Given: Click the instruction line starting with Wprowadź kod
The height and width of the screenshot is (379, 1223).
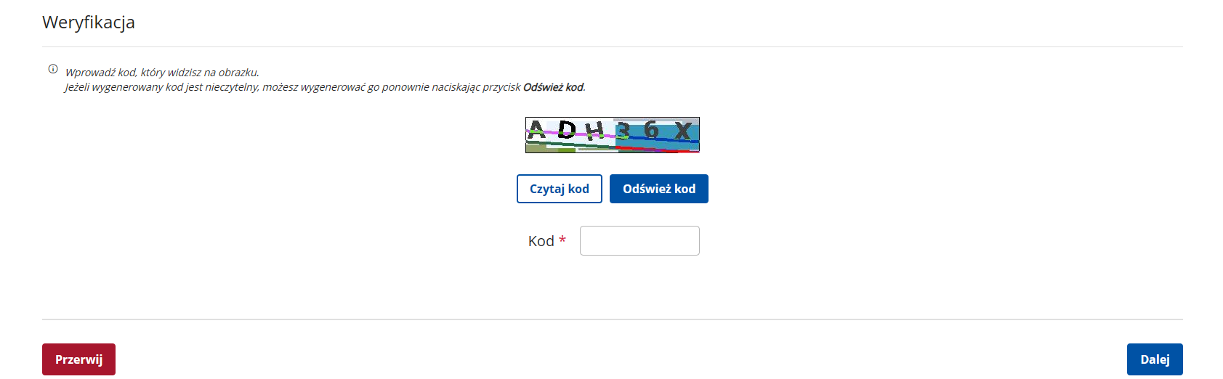Looking at the screenshot, I should click(x=162, y=73).
